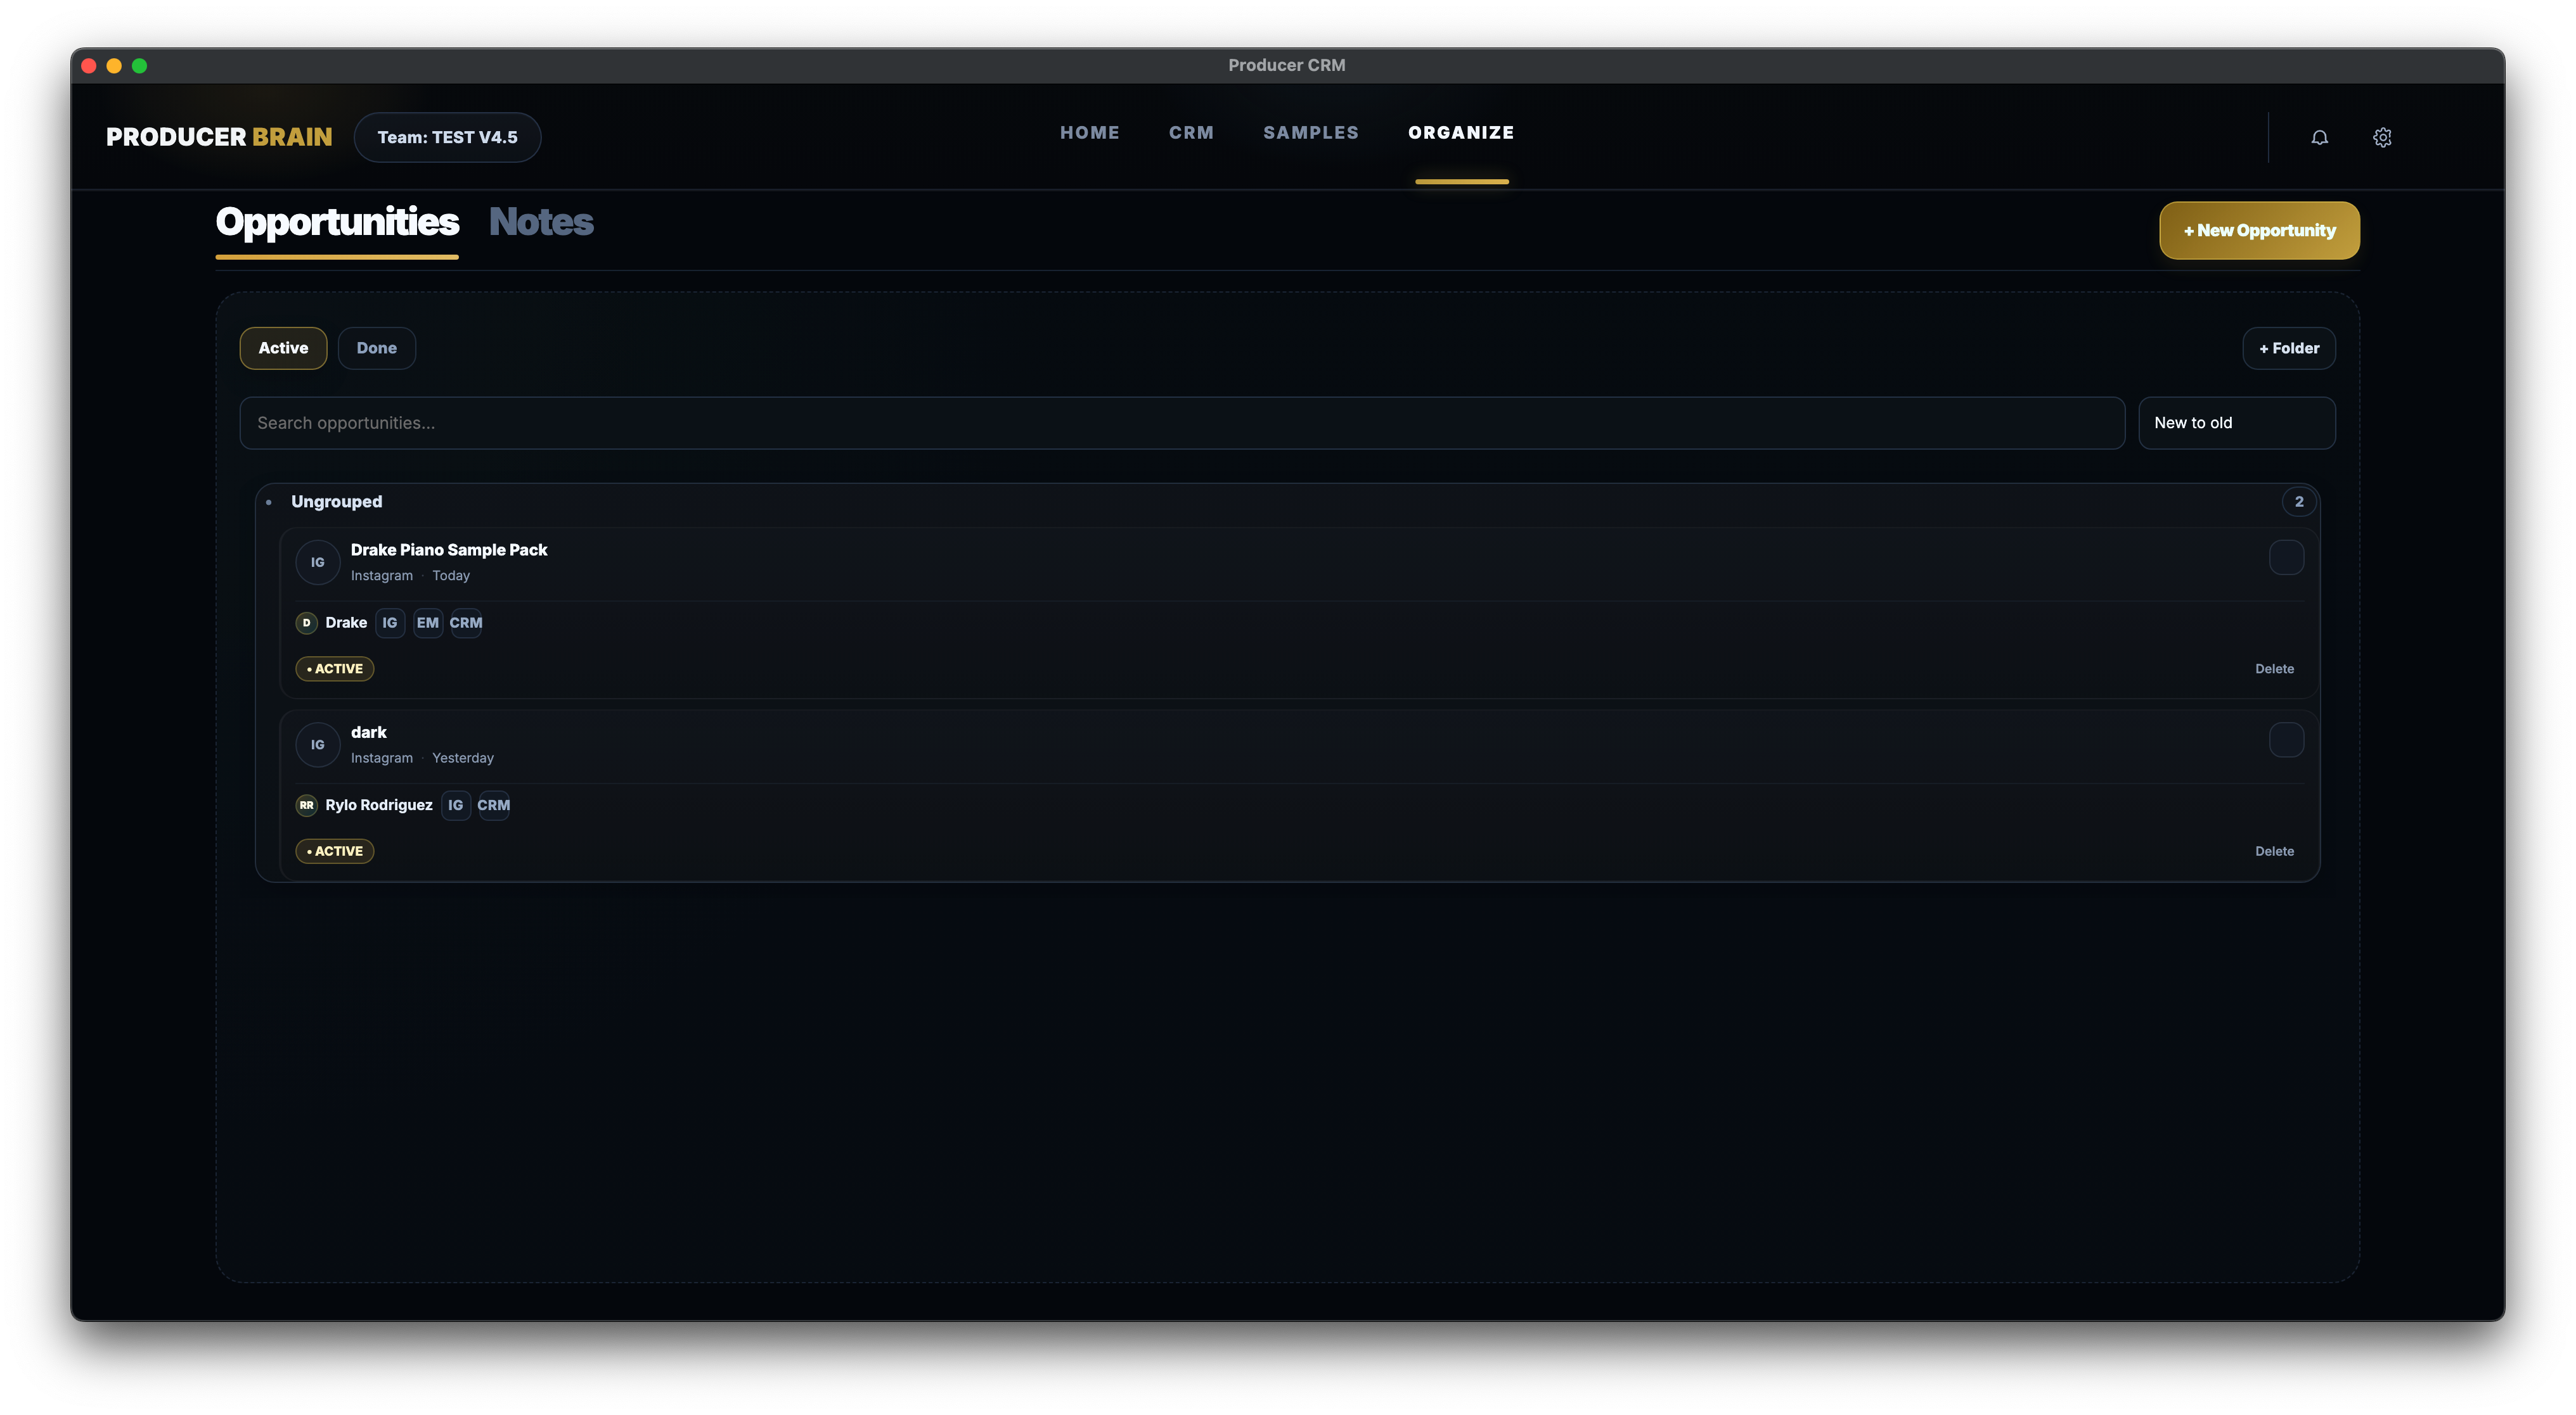Click the + New Opportunity button
Viewport: 2576px width, 1415px height.
[x=2258, y=231]
